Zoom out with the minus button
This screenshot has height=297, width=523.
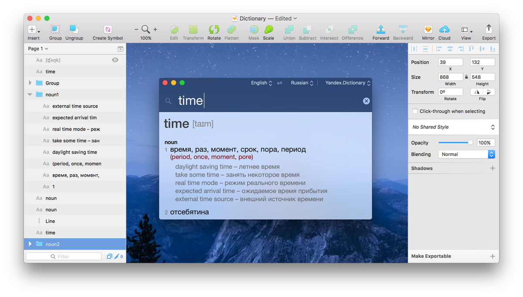point(136,30)
